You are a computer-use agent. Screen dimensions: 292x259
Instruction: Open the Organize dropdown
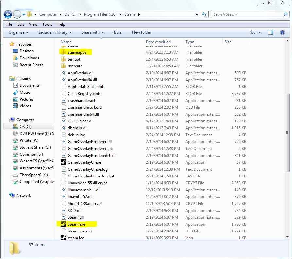19,32
